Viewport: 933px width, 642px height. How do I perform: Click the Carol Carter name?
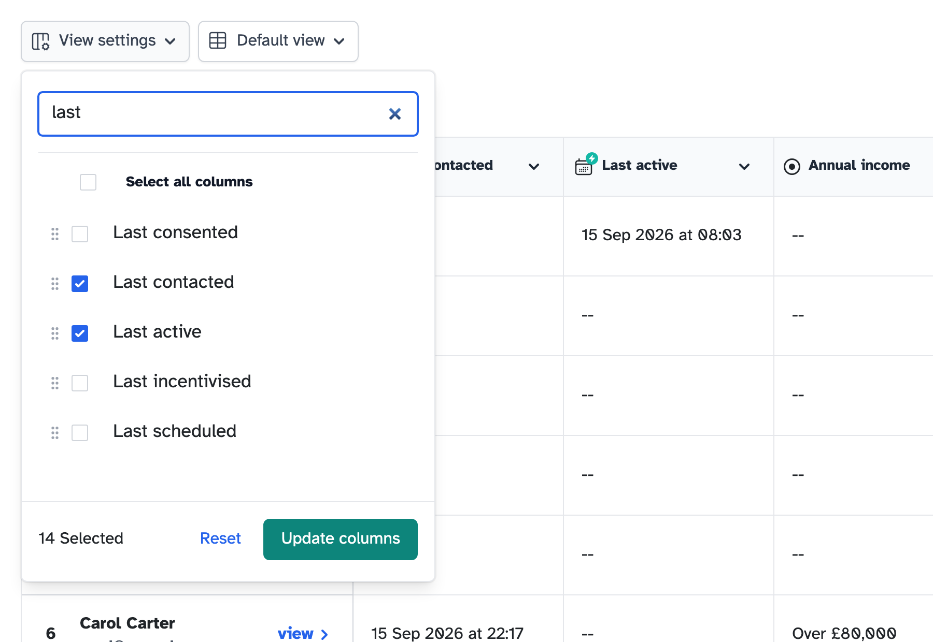tap(128, 623)
